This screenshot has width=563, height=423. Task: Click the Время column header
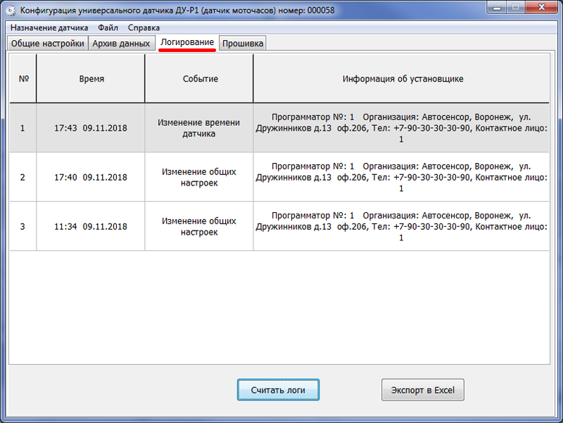pyautogui.click(x=91, y=79)
